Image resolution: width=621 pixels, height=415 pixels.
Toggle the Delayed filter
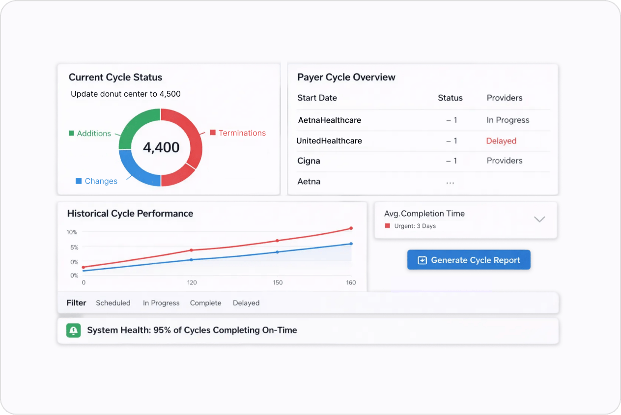pos(246,303)
